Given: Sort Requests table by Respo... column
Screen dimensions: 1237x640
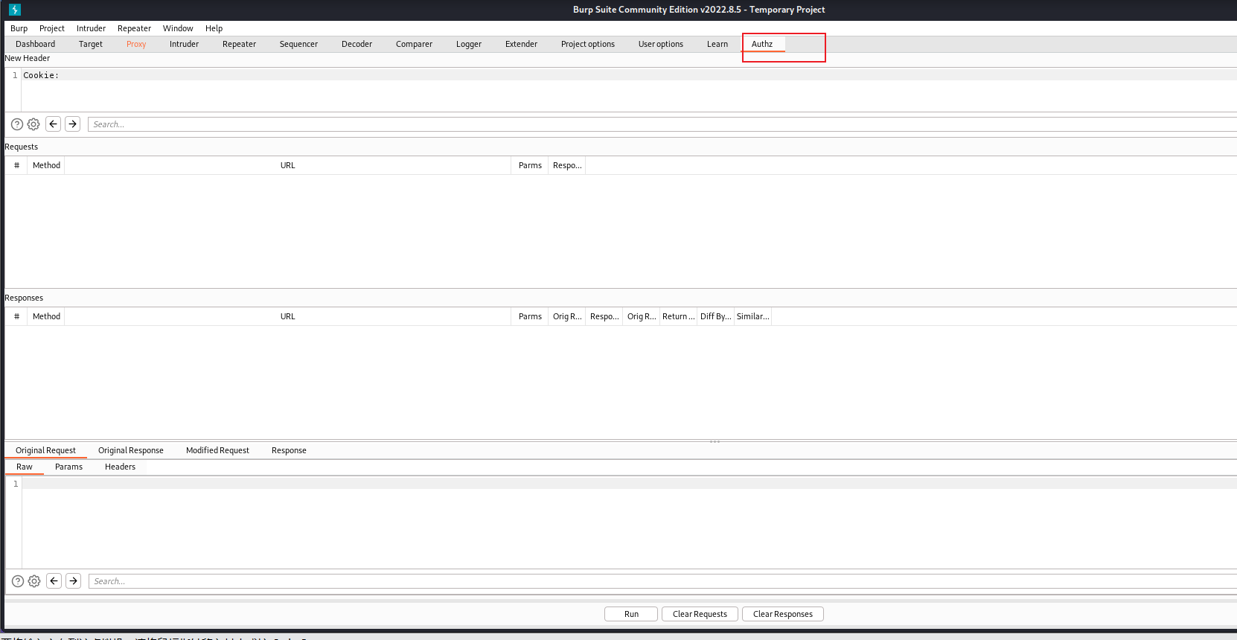Looking at the screenshot, I should pos(567,165).
